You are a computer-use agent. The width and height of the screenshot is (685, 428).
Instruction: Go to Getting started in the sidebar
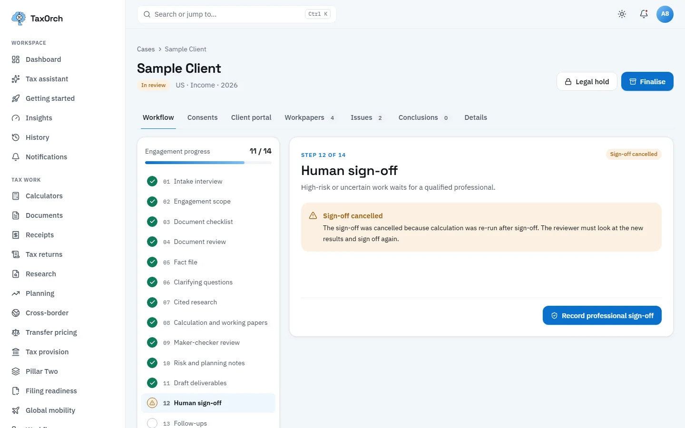point(62,98)
